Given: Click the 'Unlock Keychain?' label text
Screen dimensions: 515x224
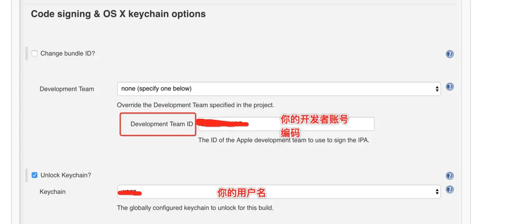Looking at the screenshot, I should coord(66,175).
